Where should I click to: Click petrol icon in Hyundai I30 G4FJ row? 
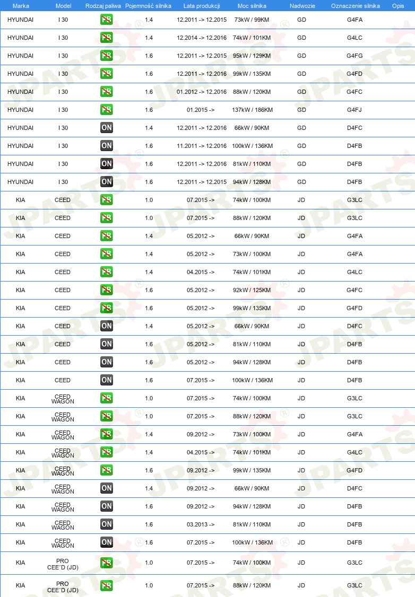click(x=106, y=110)
